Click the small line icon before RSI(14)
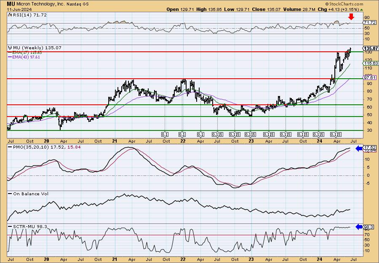Image resolution: width=379 pixels, height=263 pixels. point(10,15)
